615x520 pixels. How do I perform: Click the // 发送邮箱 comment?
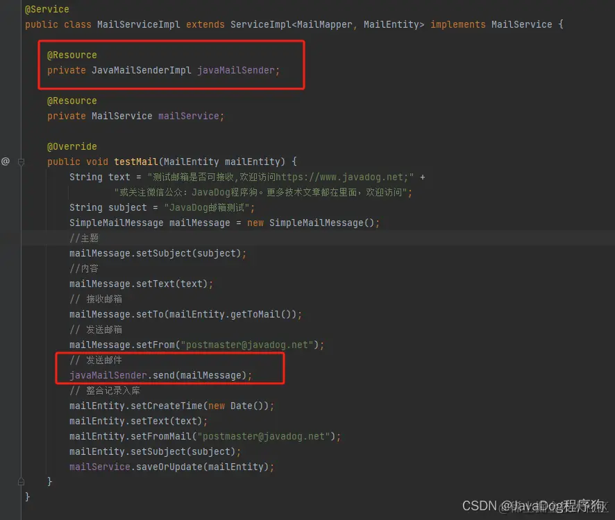pos(96,330)
